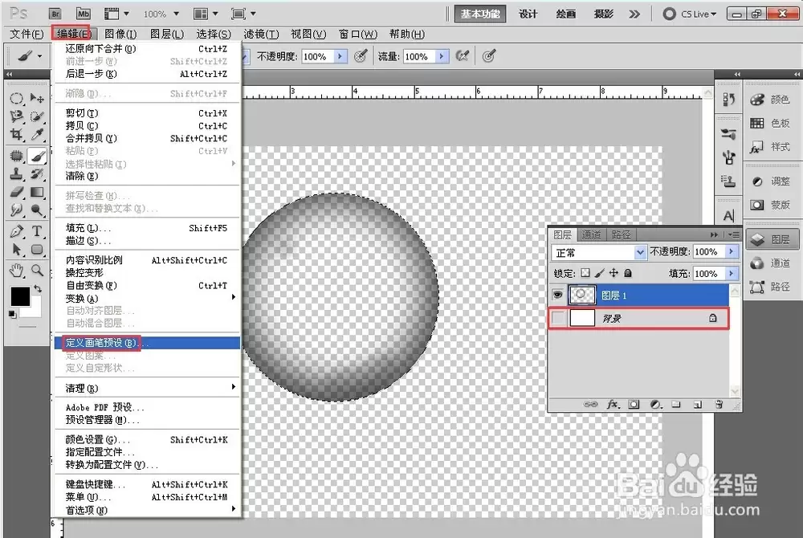Select the Brush tool in toolbox
The width and height of the screenshot is (803, 538).
pyautogui.click(x=37, y=156)
